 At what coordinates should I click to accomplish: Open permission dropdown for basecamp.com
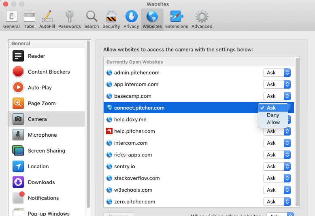pyautogui.click(x=277, y=96)
